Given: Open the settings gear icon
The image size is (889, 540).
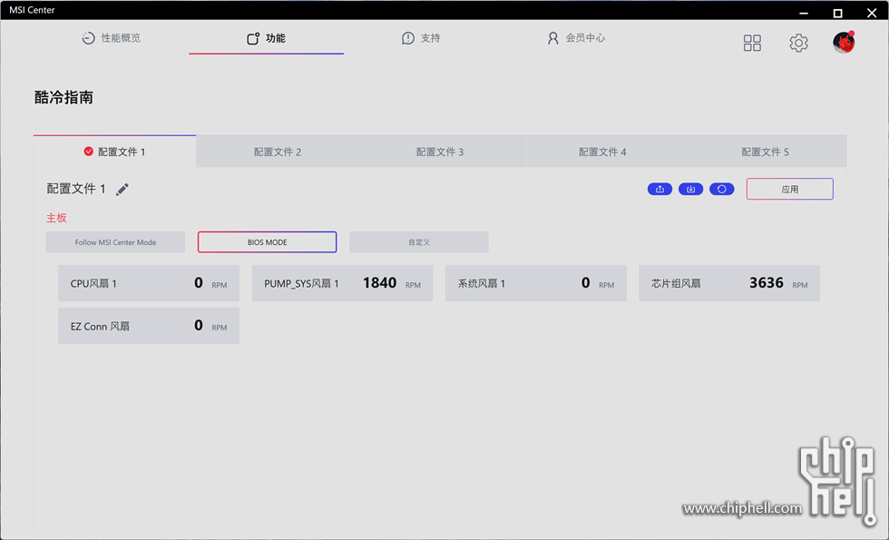Looking at the screenshot, I should [798, 43].
